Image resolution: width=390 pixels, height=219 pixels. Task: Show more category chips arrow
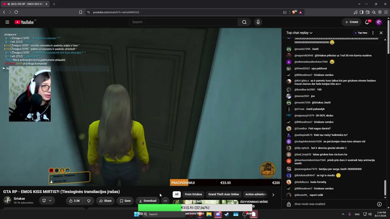click(273, 195)
